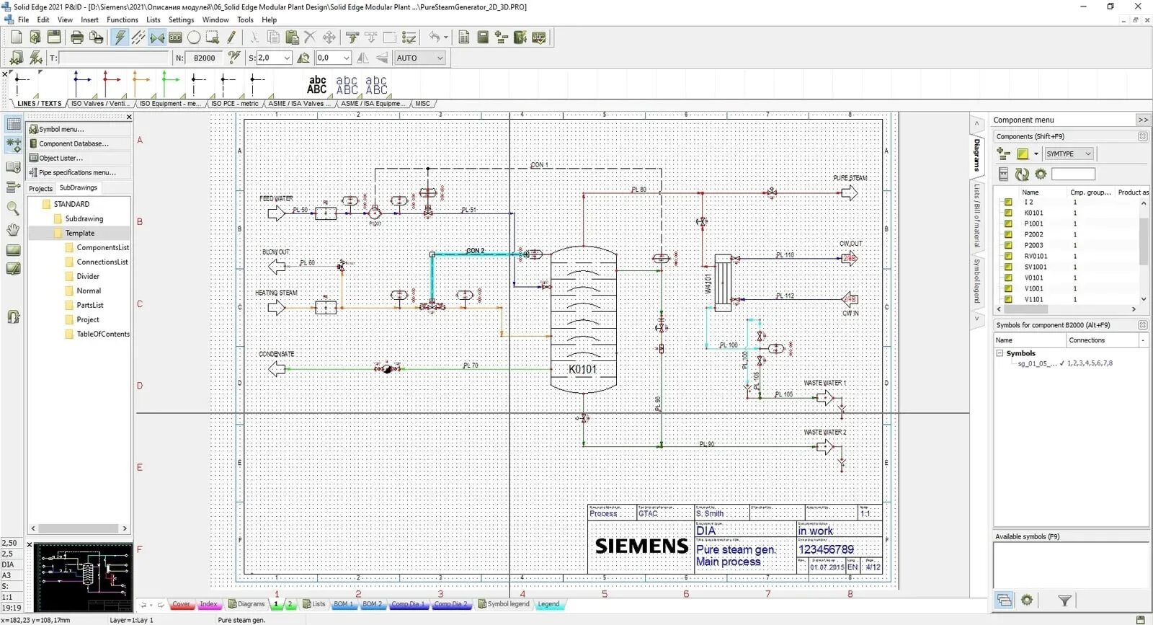Click the magnet snap icon in left sidebar
1153x625 pixels.
(x=13, y=316)
